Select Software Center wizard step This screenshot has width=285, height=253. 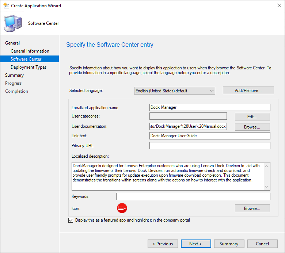click(30, 59)
